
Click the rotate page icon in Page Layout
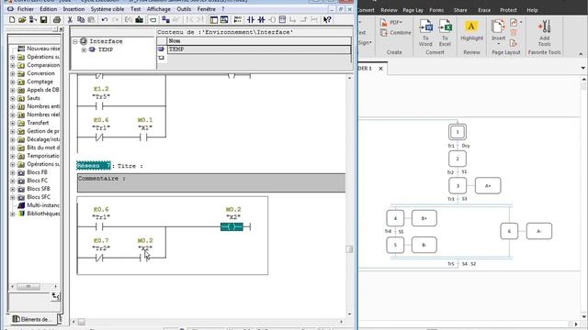(x=514, y=22)
